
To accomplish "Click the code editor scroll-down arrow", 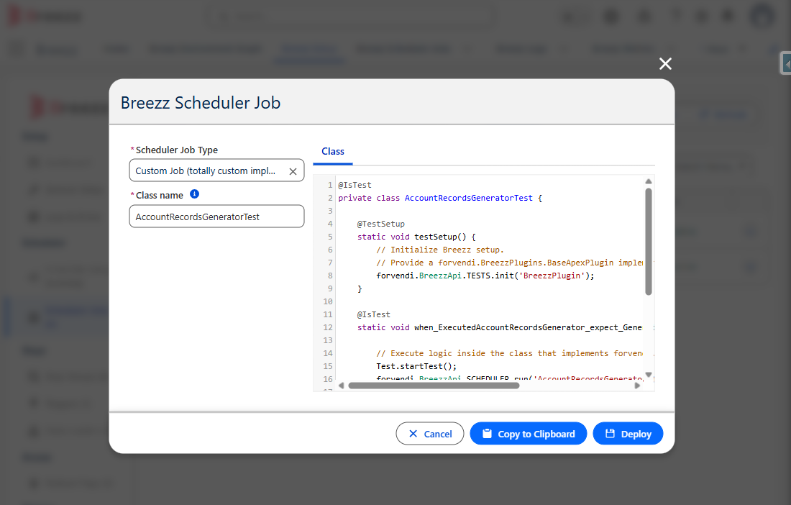I will [x=648, y=375].
